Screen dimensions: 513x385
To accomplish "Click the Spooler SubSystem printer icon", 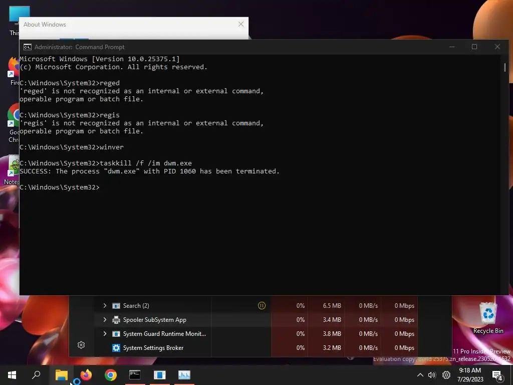I will tap(116, 319).
